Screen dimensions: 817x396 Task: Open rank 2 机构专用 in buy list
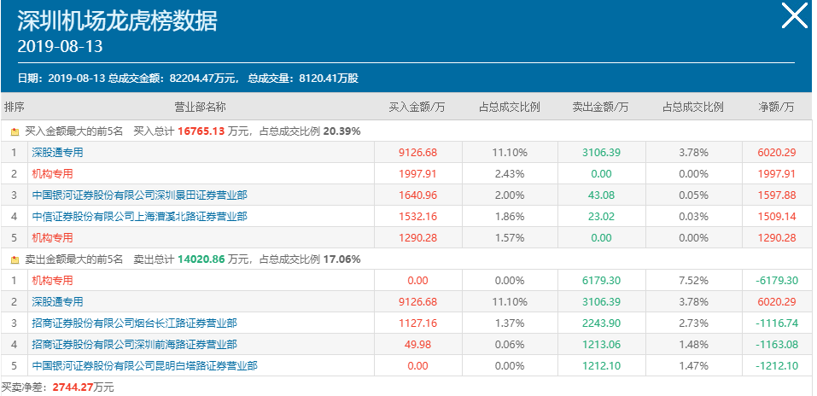click(52, 174)
